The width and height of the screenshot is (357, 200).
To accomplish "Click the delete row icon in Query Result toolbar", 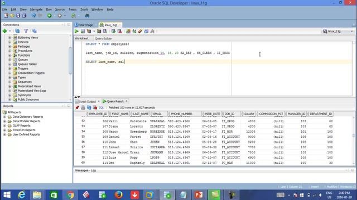I will (95, 107).
